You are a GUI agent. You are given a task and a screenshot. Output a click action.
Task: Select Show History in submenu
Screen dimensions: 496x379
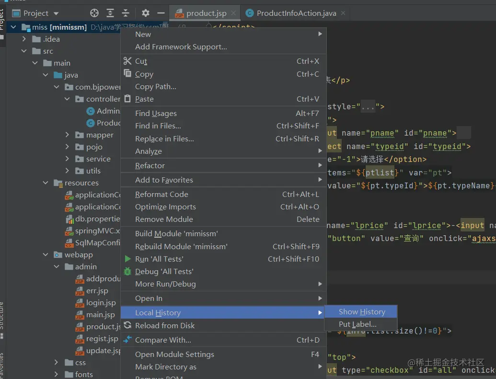coord(360,311)
